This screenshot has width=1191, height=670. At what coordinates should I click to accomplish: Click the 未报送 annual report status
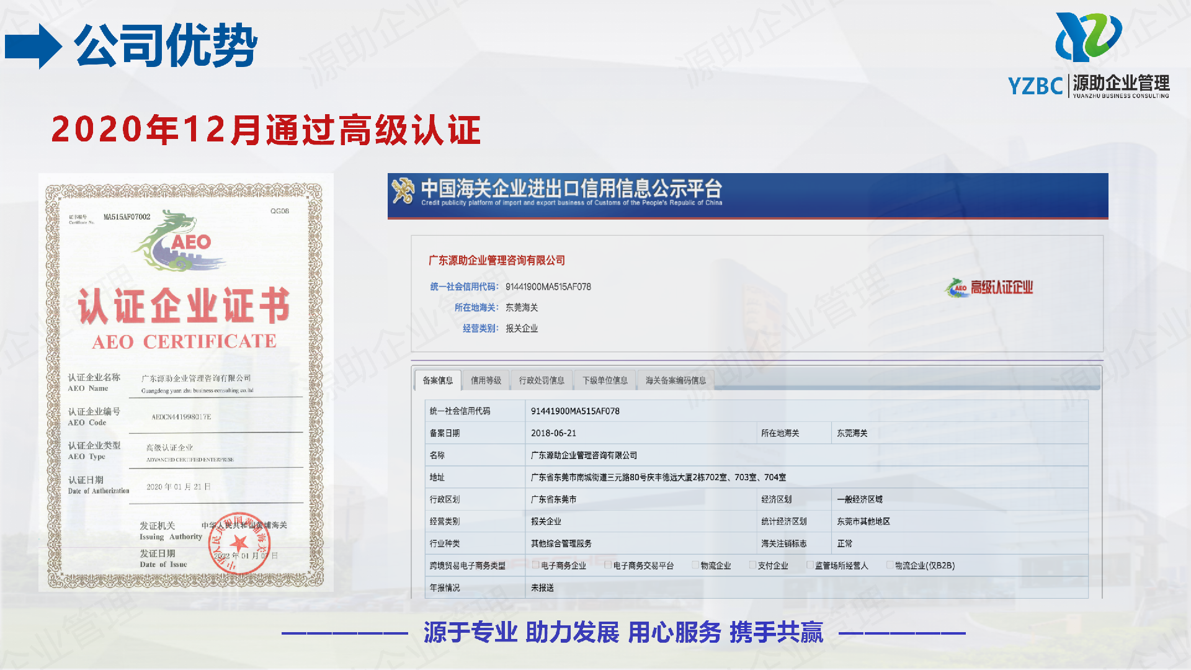542,587
